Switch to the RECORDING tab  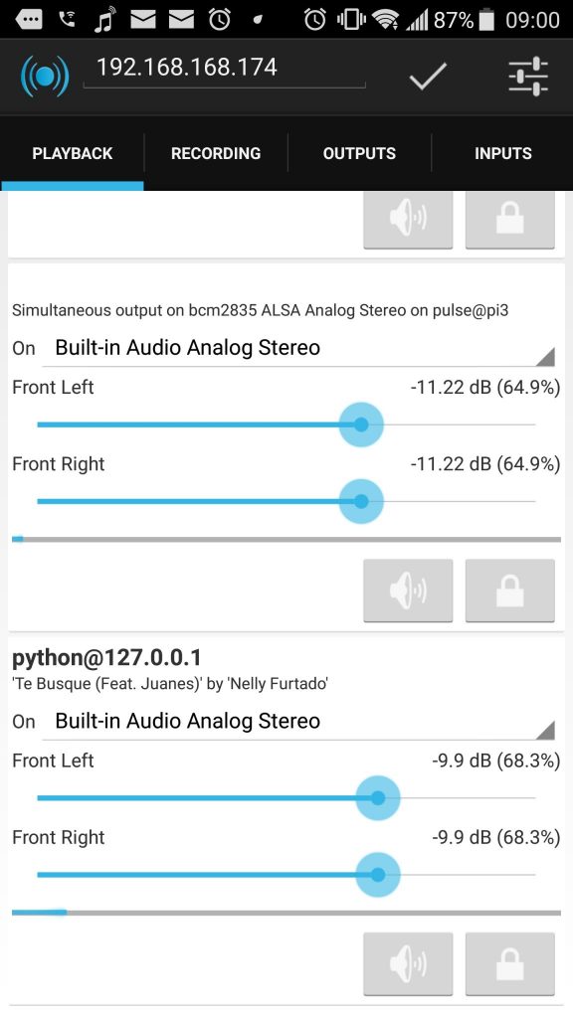215,153
